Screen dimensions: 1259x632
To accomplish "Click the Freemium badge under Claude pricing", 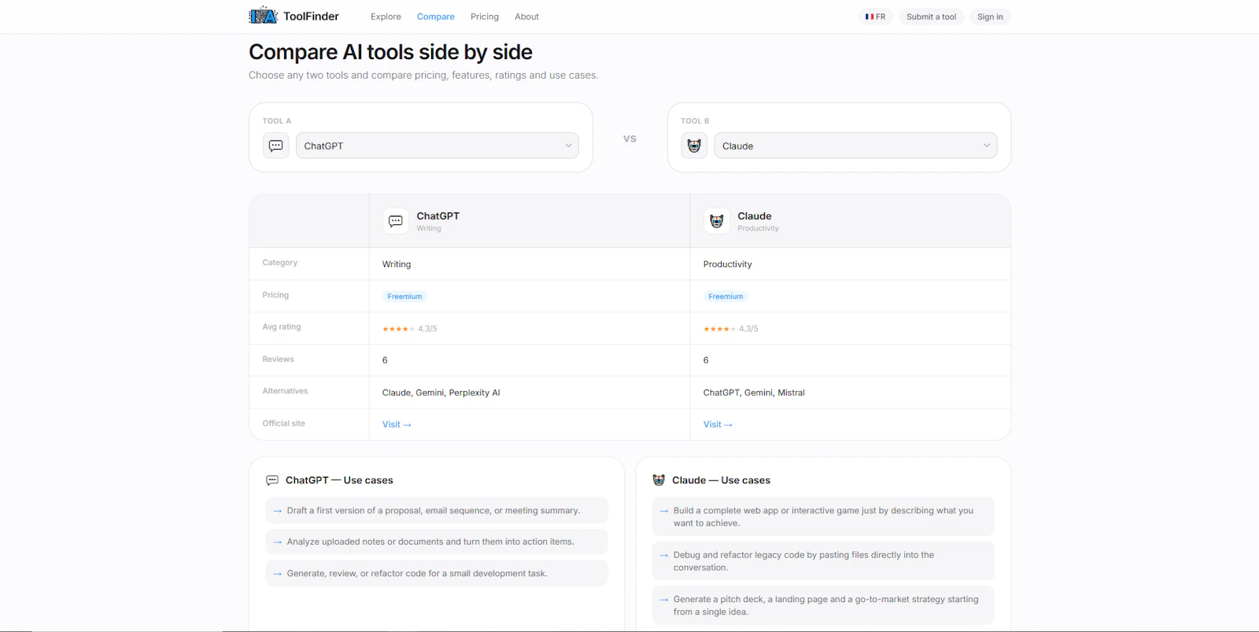I will [x=725, y=297].
